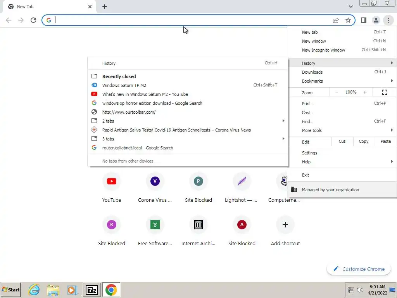The height and width of the screenshot is (298, 397).
Task: Open a new tab with the plus button
Action: (x=105, y=7)
